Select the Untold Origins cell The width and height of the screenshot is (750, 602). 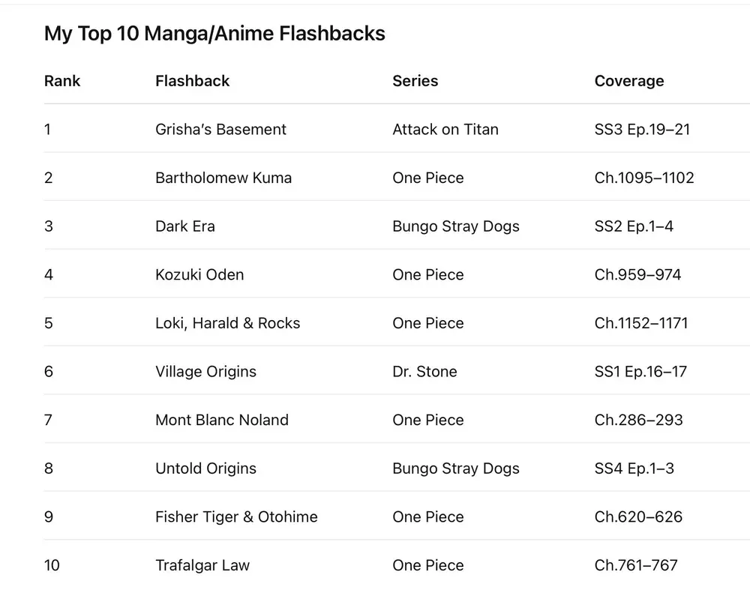[x=205, y=469]
